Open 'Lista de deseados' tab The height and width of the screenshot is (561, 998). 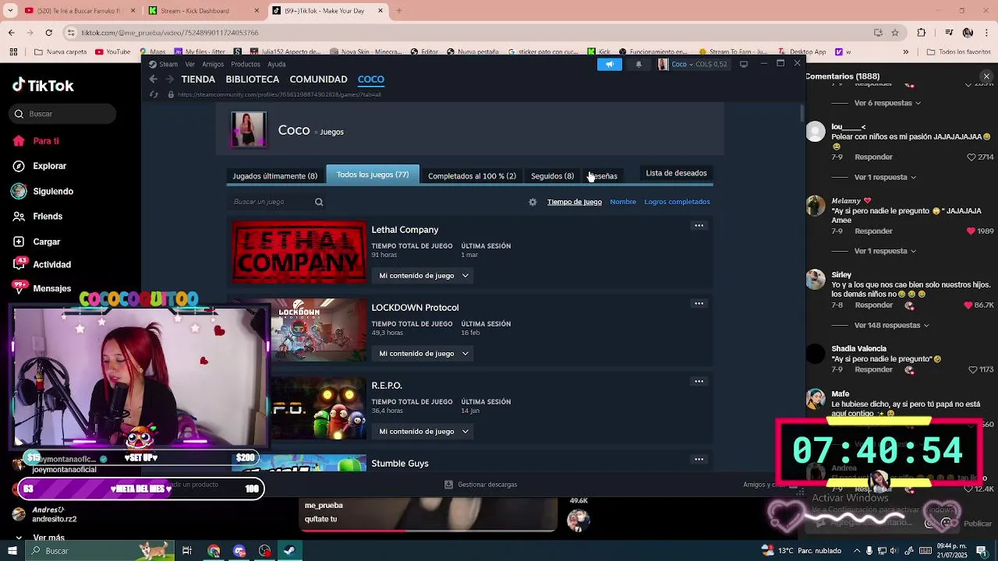coord(676,173)
